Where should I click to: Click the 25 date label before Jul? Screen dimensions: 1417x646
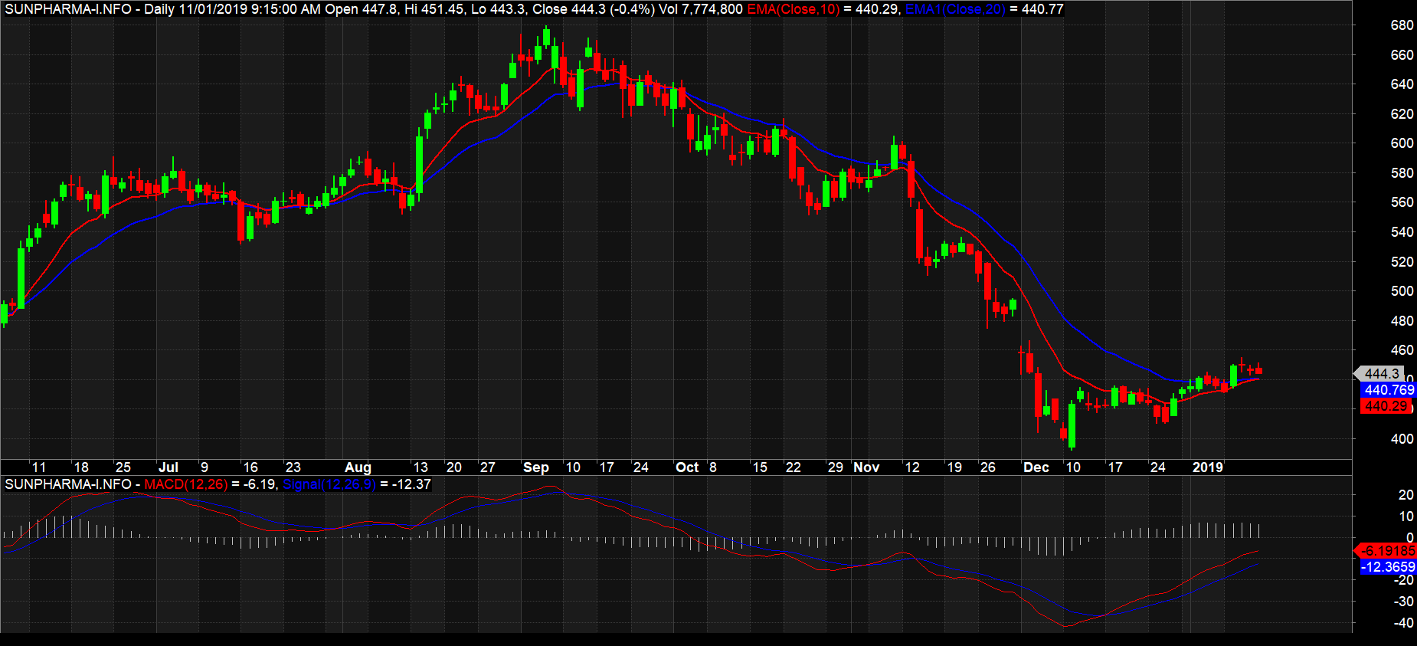[x=123, y=467]
